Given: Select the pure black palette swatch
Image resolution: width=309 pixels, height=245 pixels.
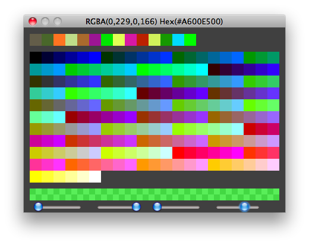Looking at the screenshot, I should 36,58.
